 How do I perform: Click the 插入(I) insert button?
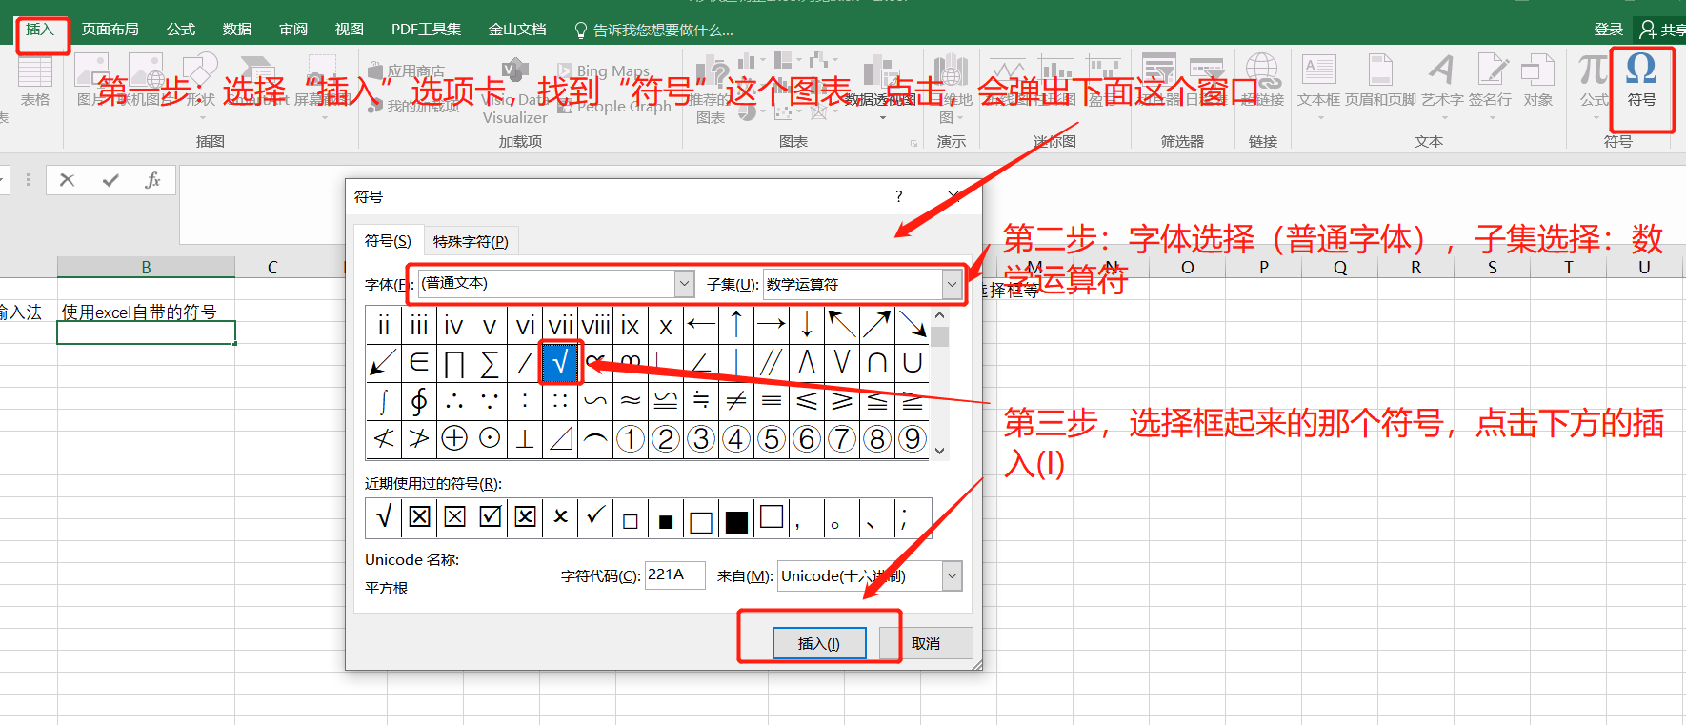819,643
